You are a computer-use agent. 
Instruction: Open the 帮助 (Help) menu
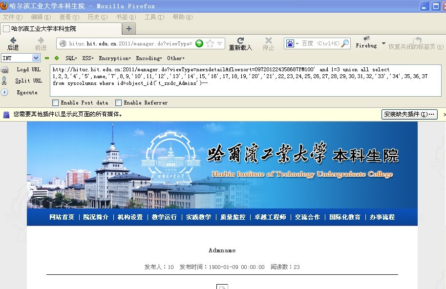pyautogui.click(x=183, y=17)
